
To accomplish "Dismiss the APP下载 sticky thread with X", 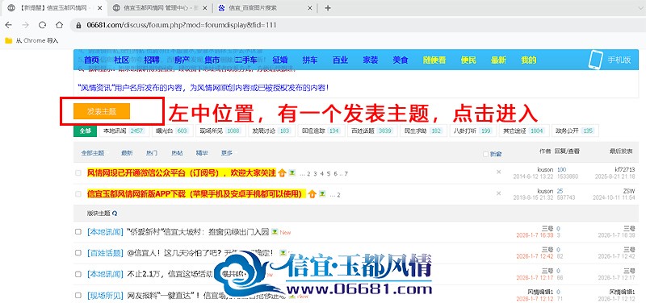I will [x=498, y=193].
